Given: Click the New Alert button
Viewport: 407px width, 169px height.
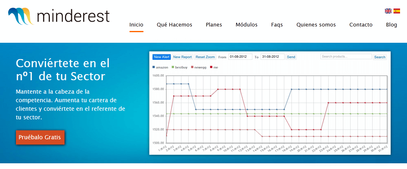Looking at the screenshot, I should point(162,57).
